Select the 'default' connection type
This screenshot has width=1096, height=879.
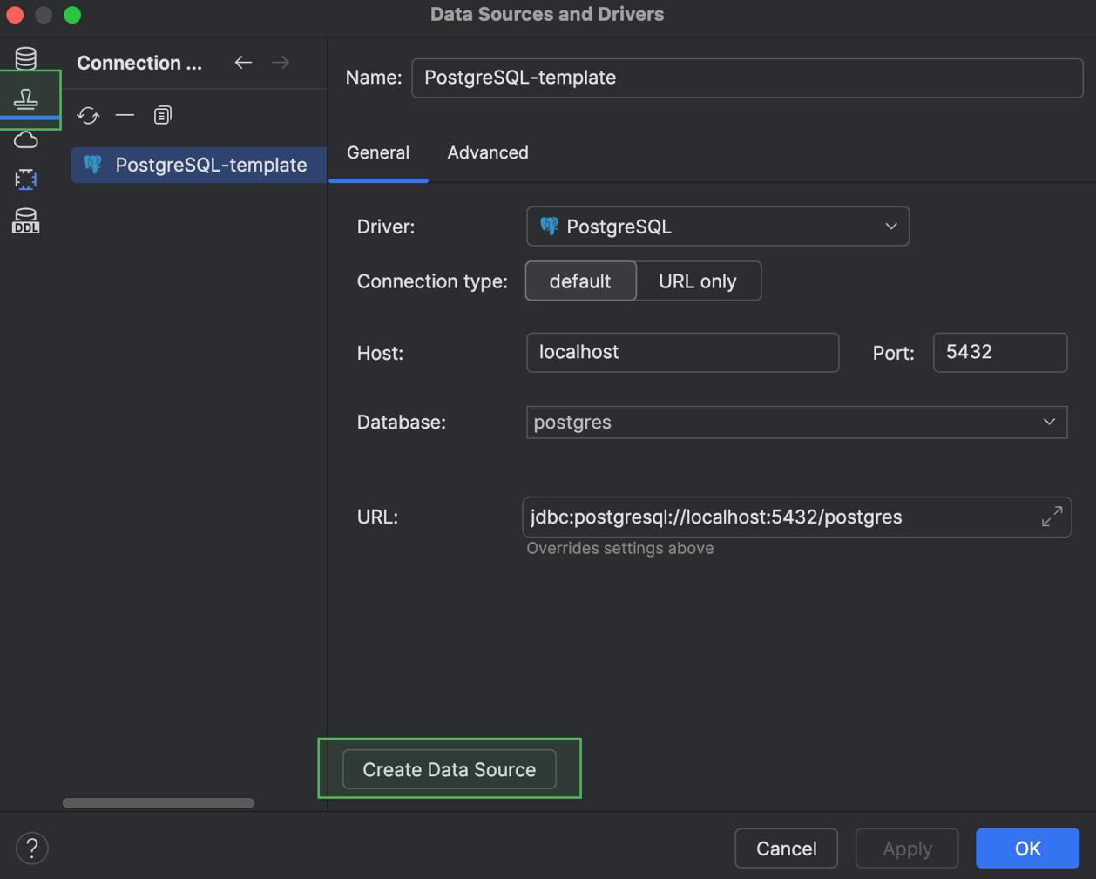pyautogui.click(x=580, y=281)
